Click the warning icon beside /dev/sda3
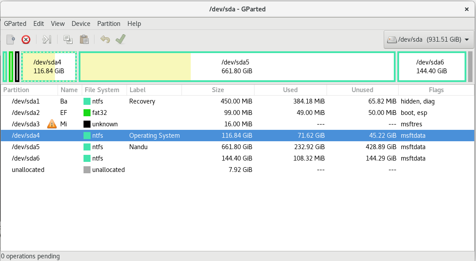The height and width of the screenshot is (261, 476). pyautogui.click(x=52, y=124)
